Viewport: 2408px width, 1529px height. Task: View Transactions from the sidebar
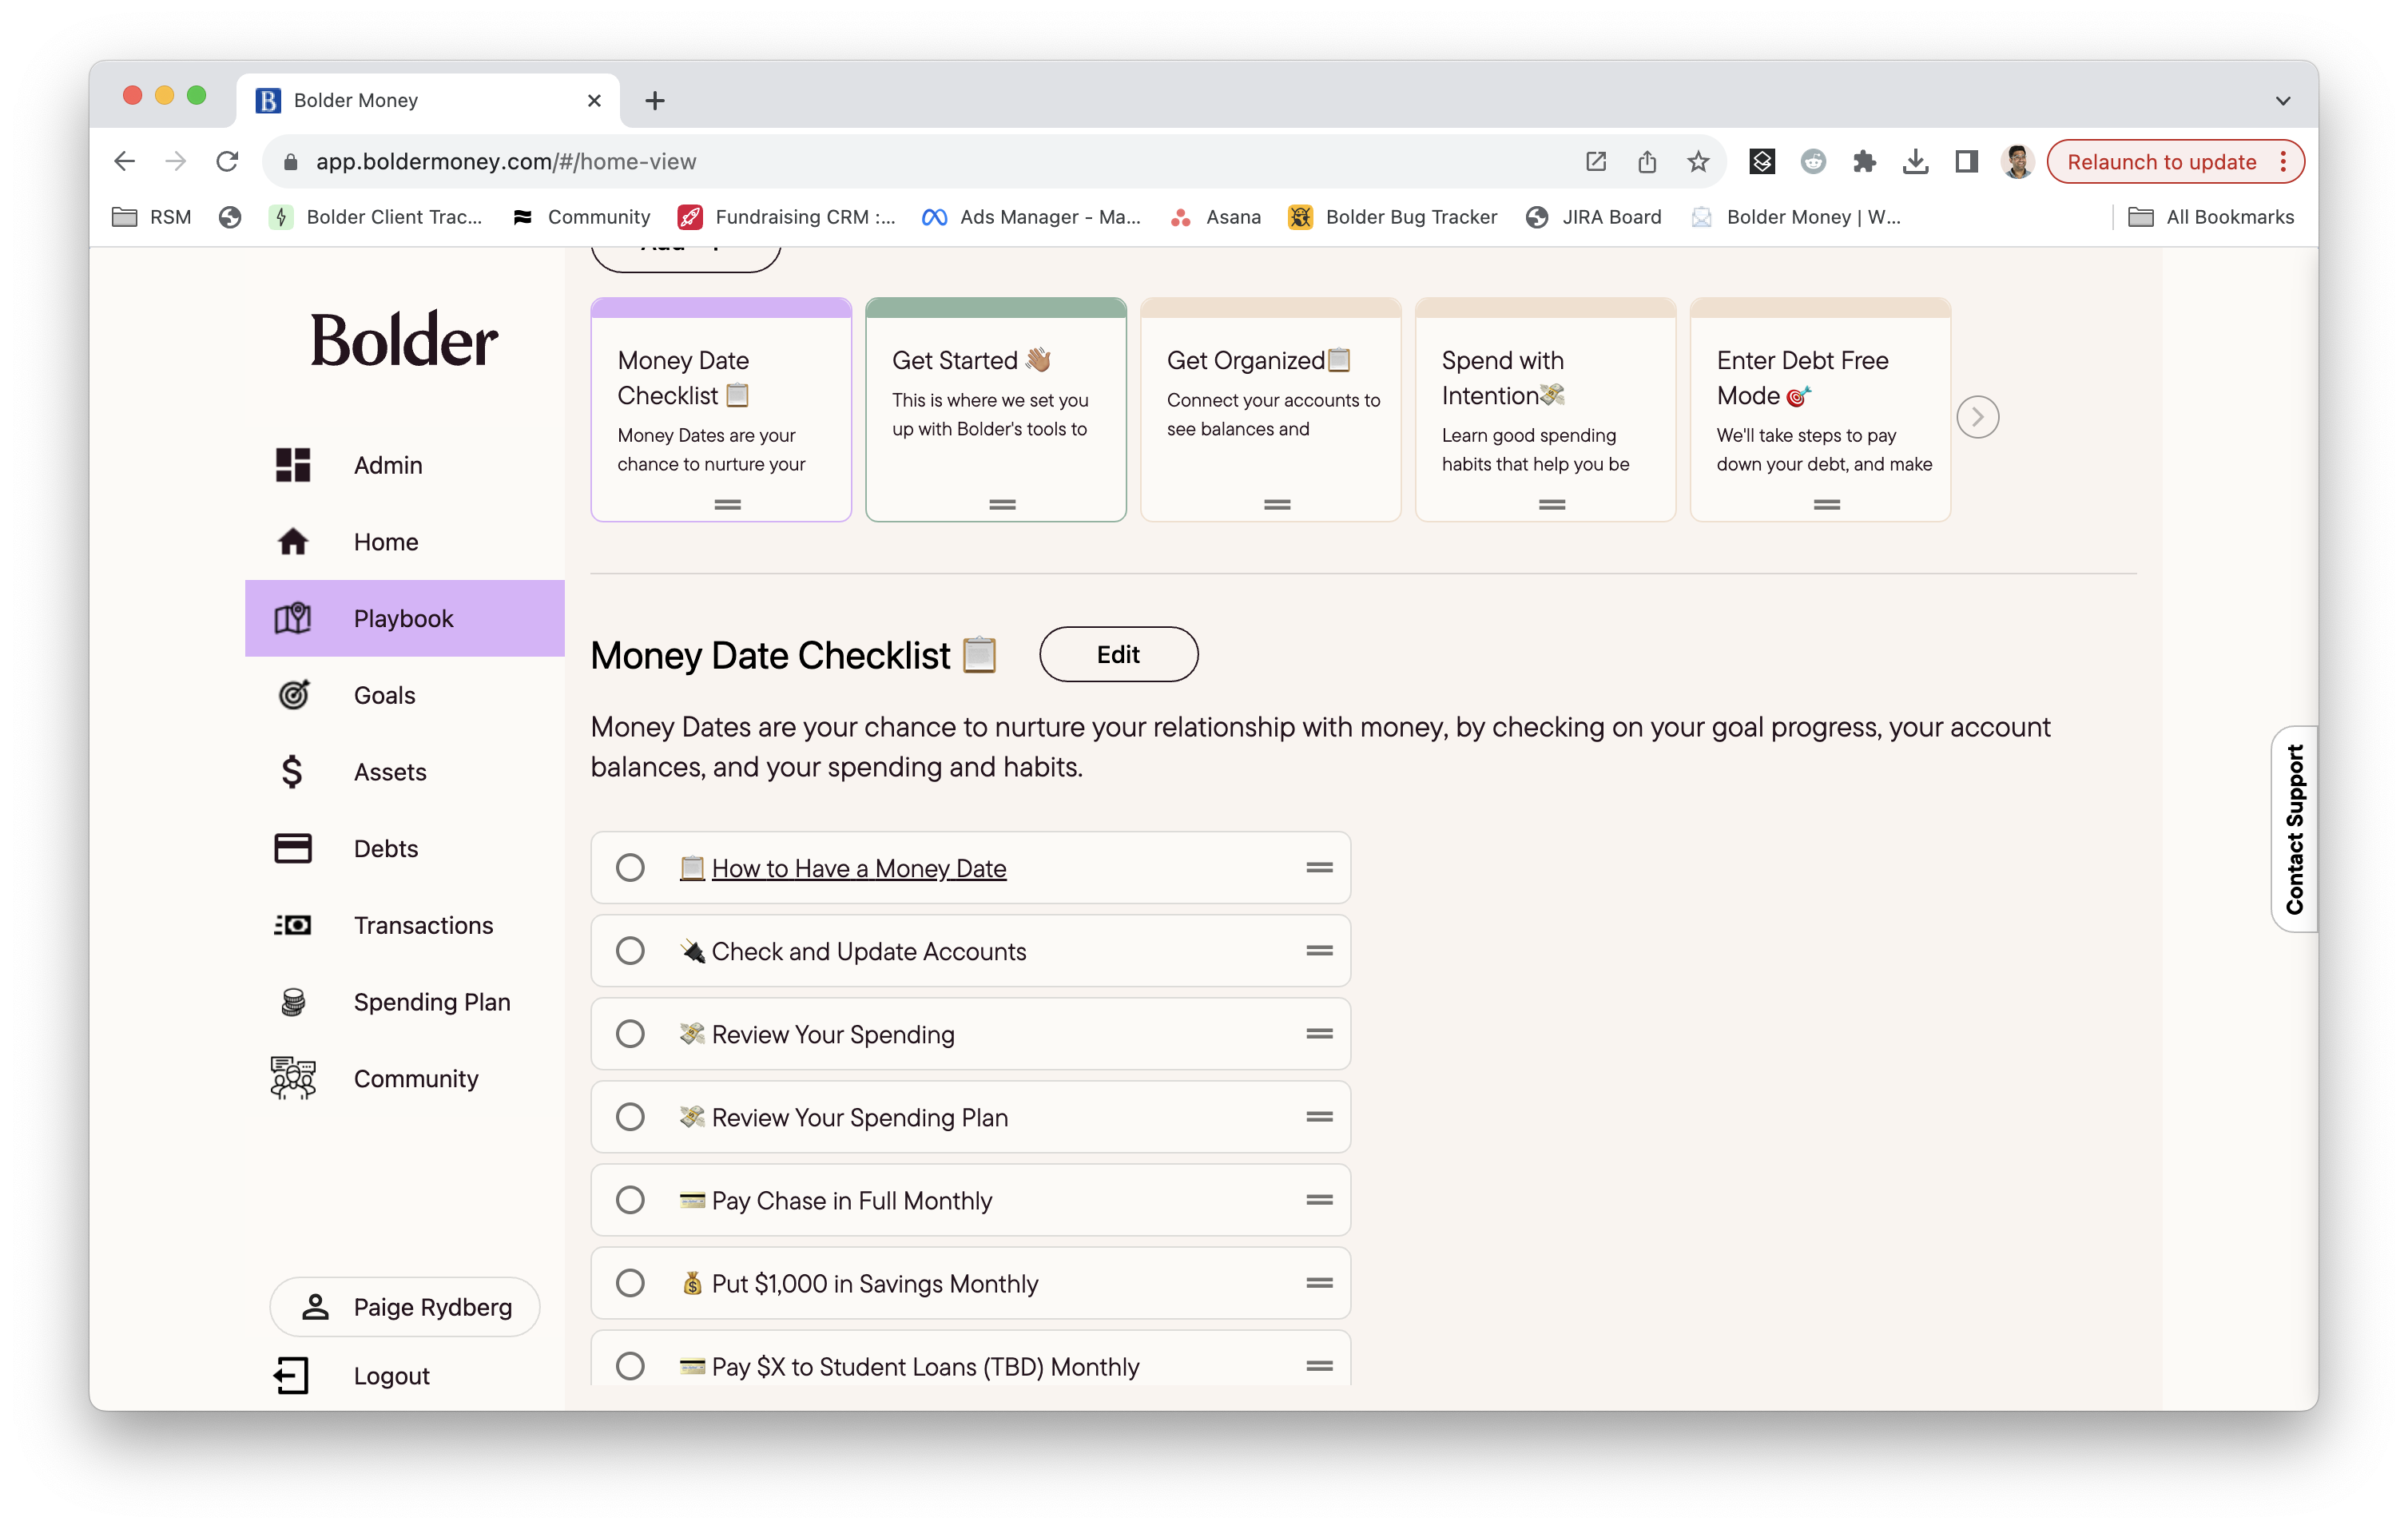click(x=405, y=925)
